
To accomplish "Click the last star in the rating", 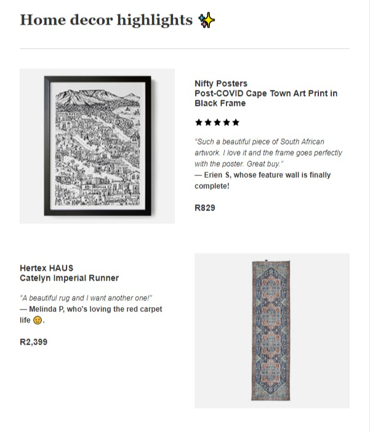I will pyautogui.click(x=236, y=122).
